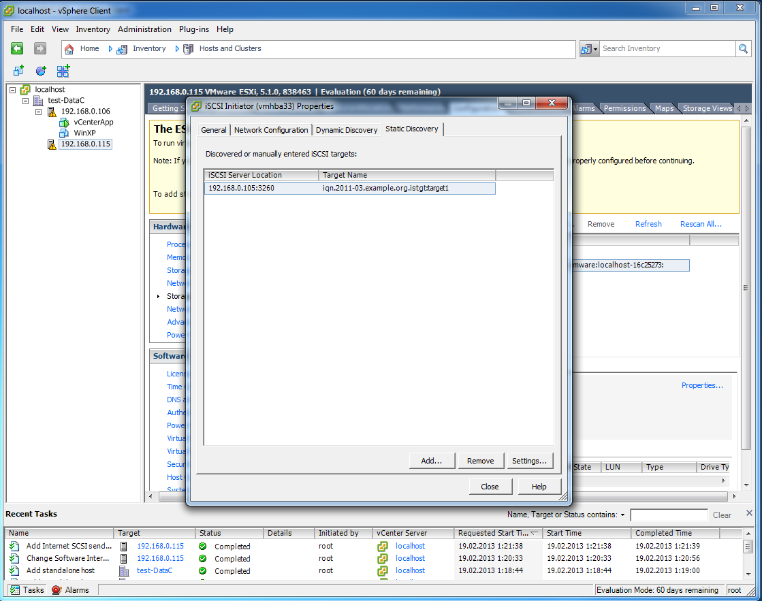Image resolution: width=762 pixels, height=601 pixels.
Task: Click the main panel vertical scrollbar
Action: (746, 288)
